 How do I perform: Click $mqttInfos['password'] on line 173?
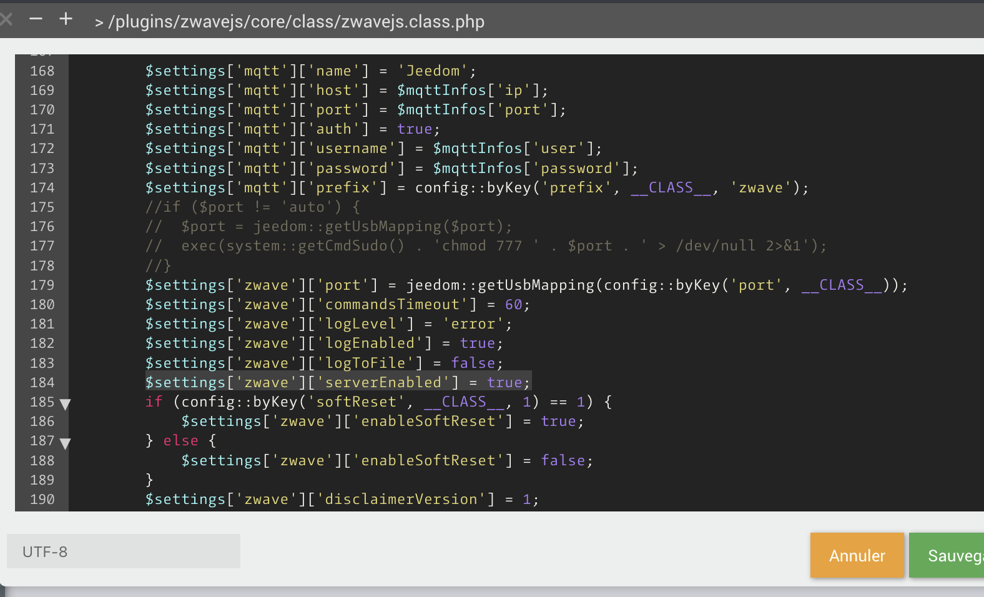[531, 169]
